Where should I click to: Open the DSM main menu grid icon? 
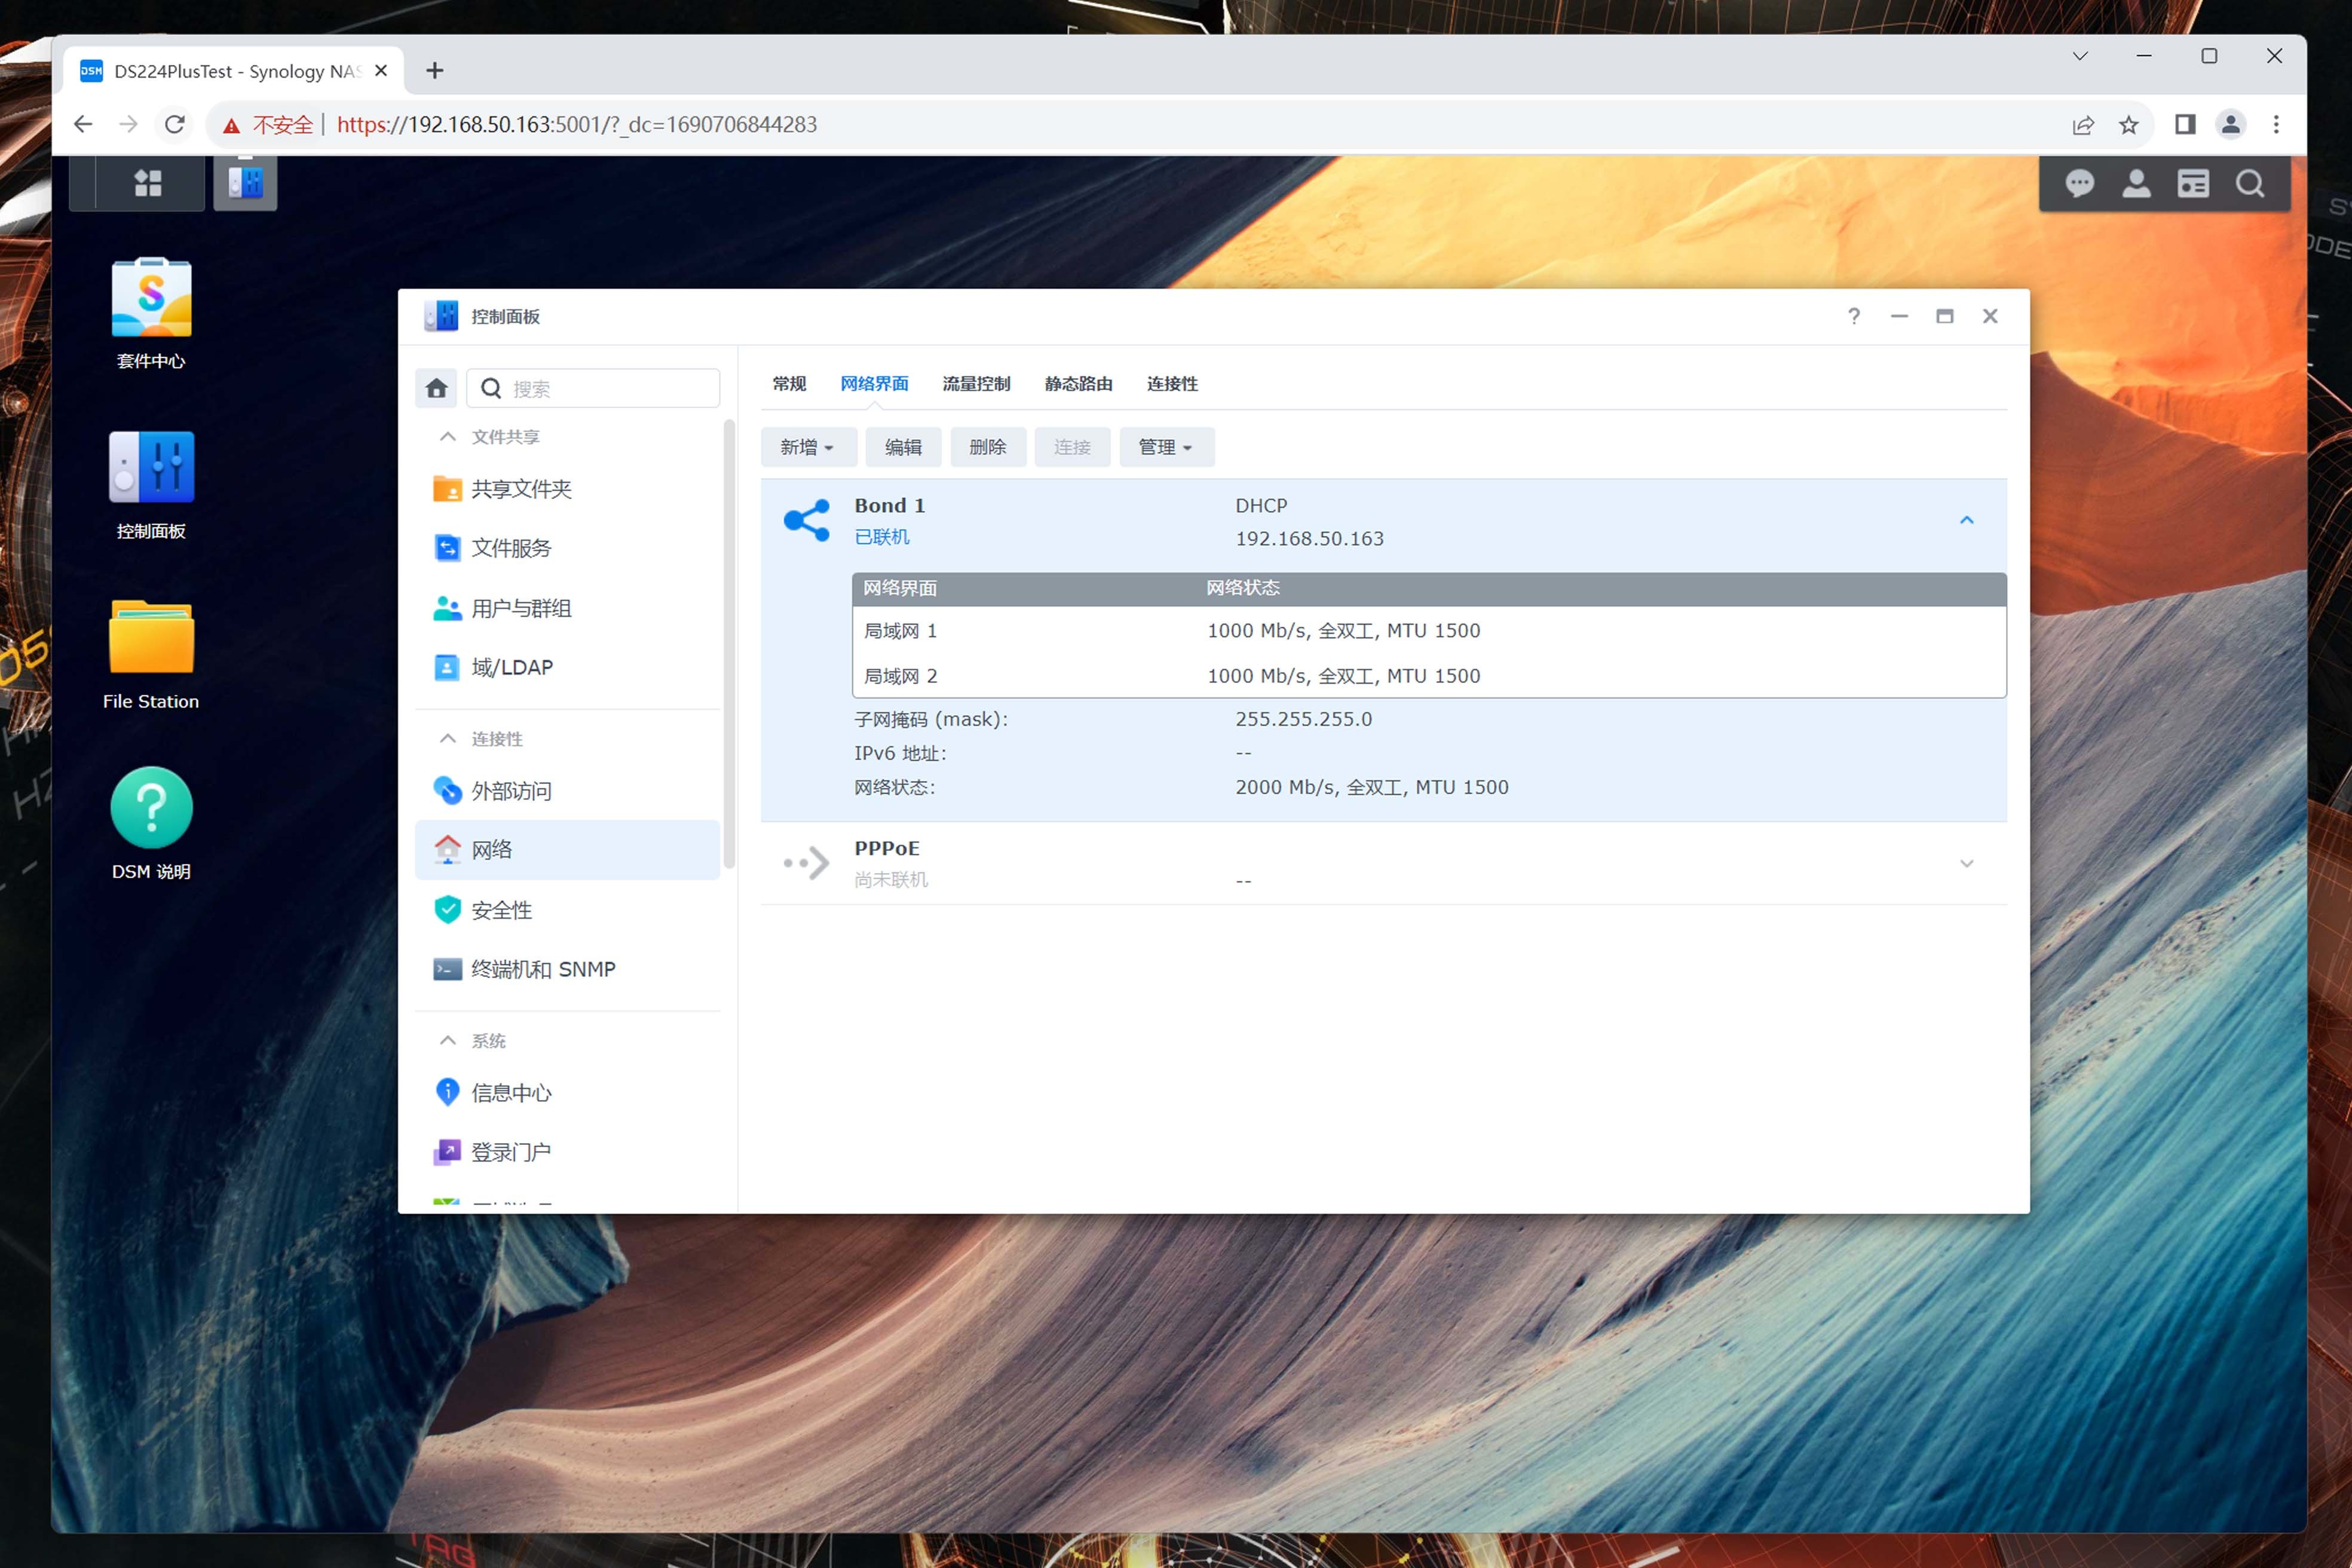[148, 183]
